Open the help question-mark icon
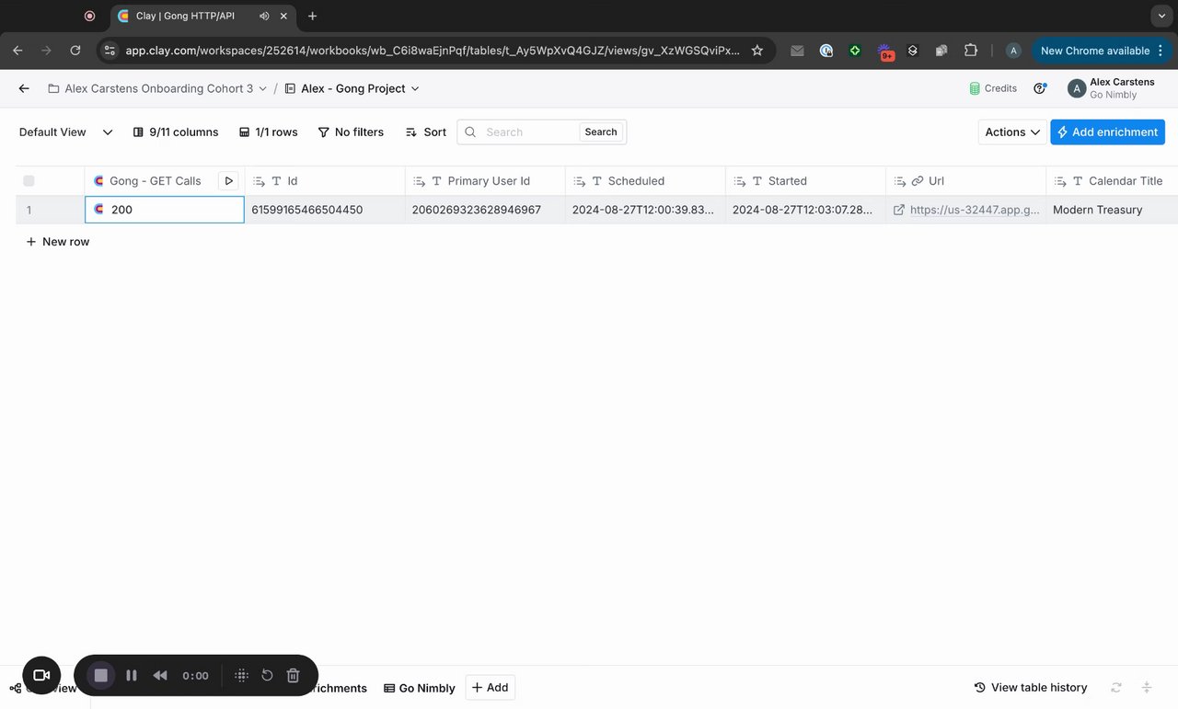1178x709 pixels. (x=1040, y=88)
